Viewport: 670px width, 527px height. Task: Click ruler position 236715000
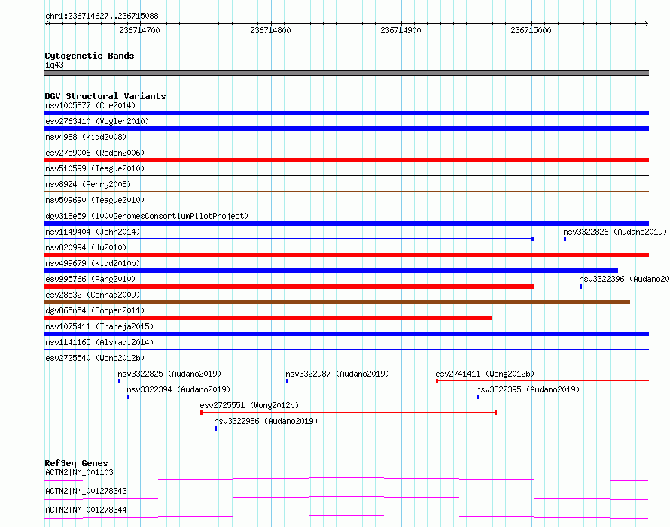(531, 30)
